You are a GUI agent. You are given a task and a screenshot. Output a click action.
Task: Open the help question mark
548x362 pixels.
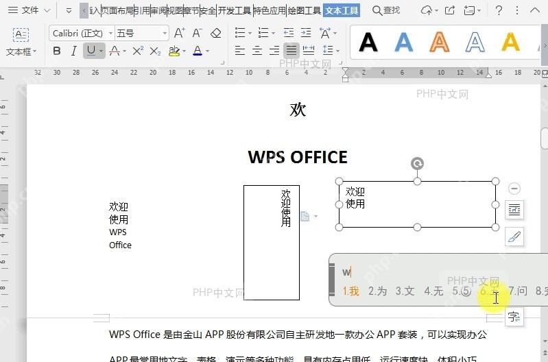coord(499,10)
